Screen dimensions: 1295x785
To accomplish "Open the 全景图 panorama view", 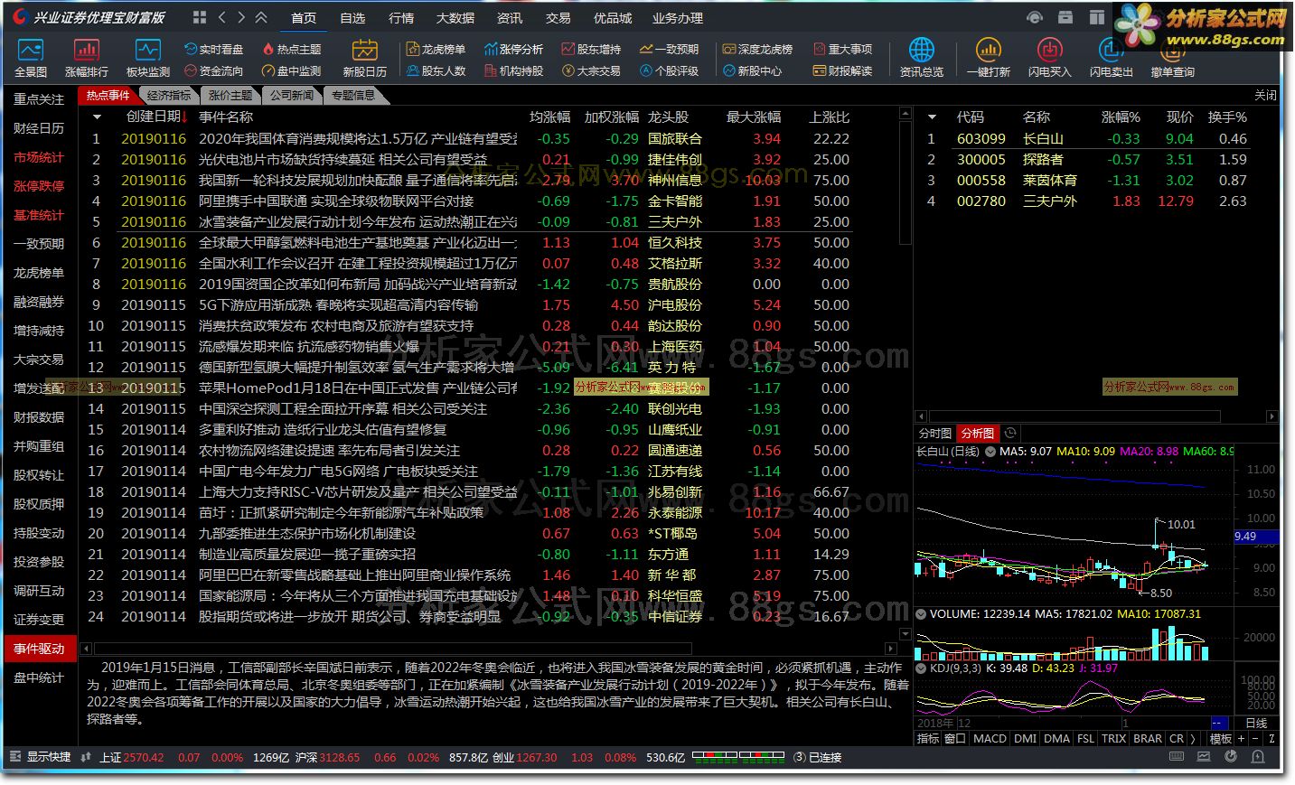I will tap(31, 58).
